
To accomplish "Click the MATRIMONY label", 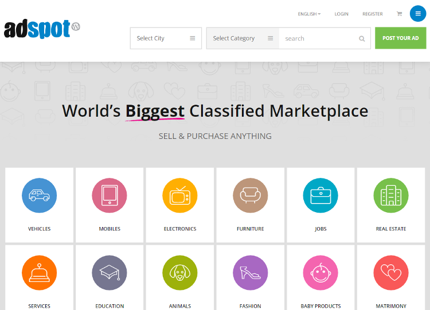I will pyautogui.click(x=391, y=306).
